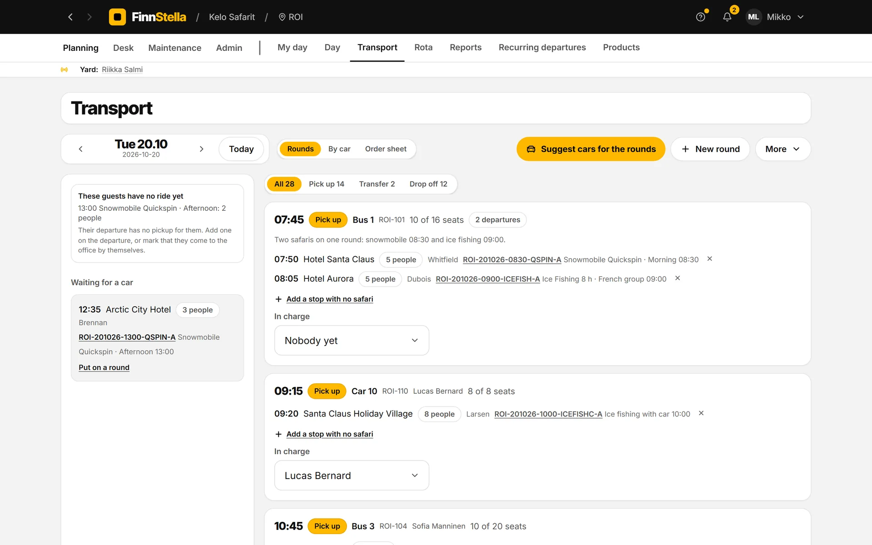Open the notifications bell

pyautogui.click(x=727, y=17)
